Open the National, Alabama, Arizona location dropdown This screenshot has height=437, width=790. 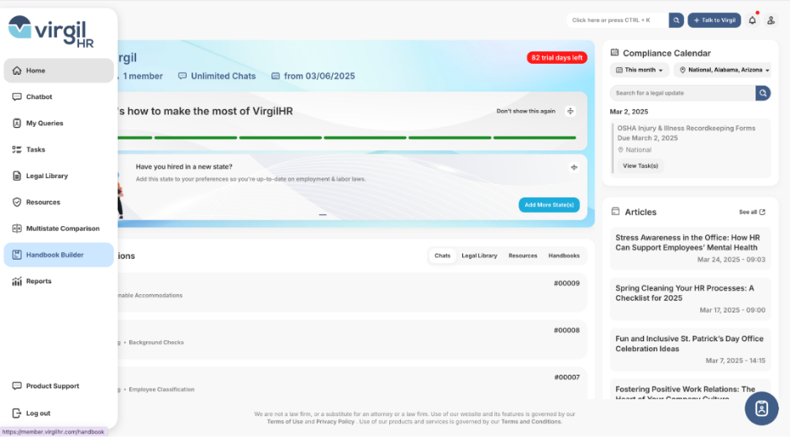[x=724, y=70]
